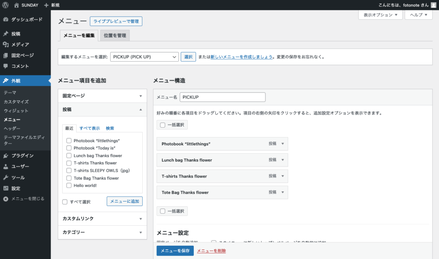Screen dimensions: 439x259
Task: Switch to the 位置を管理 tab
Action: click(x=115, y=36)
